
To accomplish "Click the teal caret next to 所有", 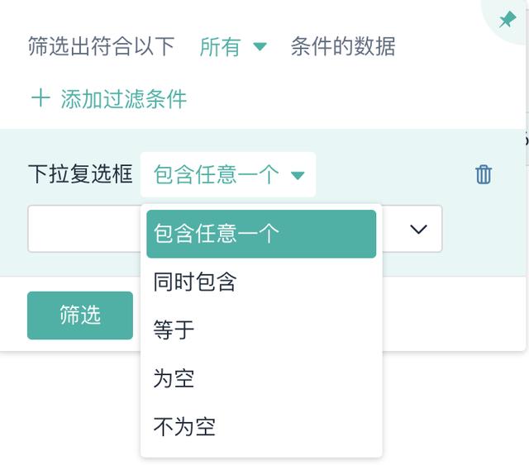I will pos(260,47).
